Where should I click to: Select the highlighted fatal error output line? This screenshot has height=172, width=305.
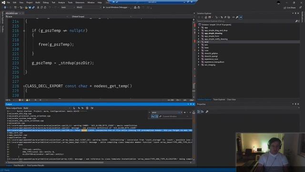100,130
